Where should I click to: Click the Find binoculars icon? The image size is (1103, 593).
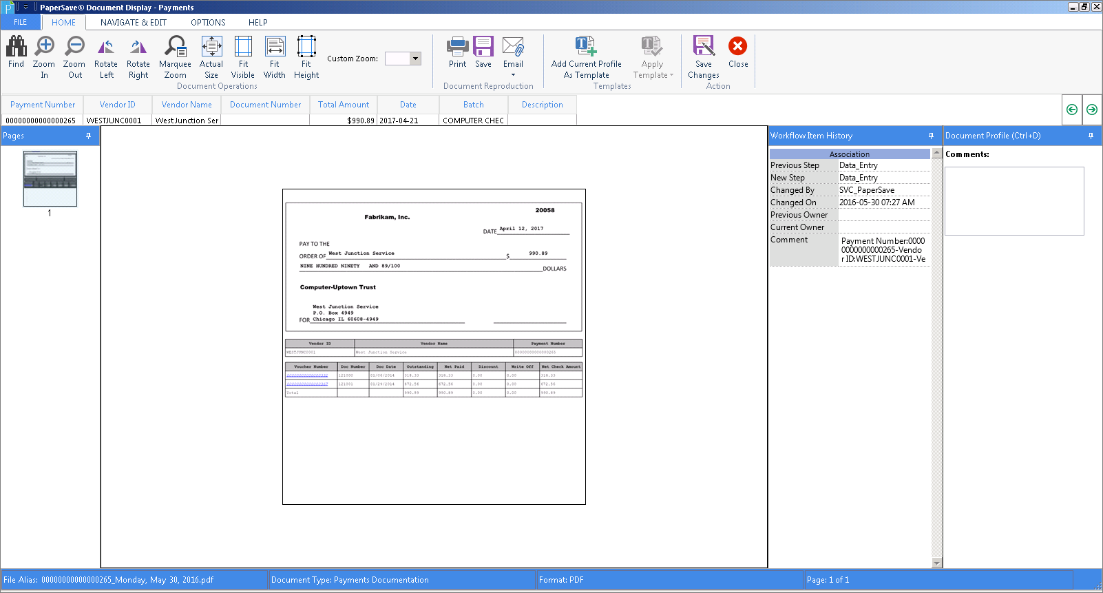(17, 47)
